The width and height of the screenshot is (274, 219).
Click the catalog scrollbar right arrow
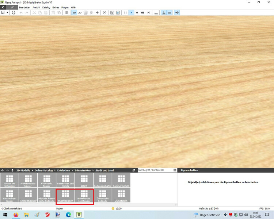[x=176, y=204]
